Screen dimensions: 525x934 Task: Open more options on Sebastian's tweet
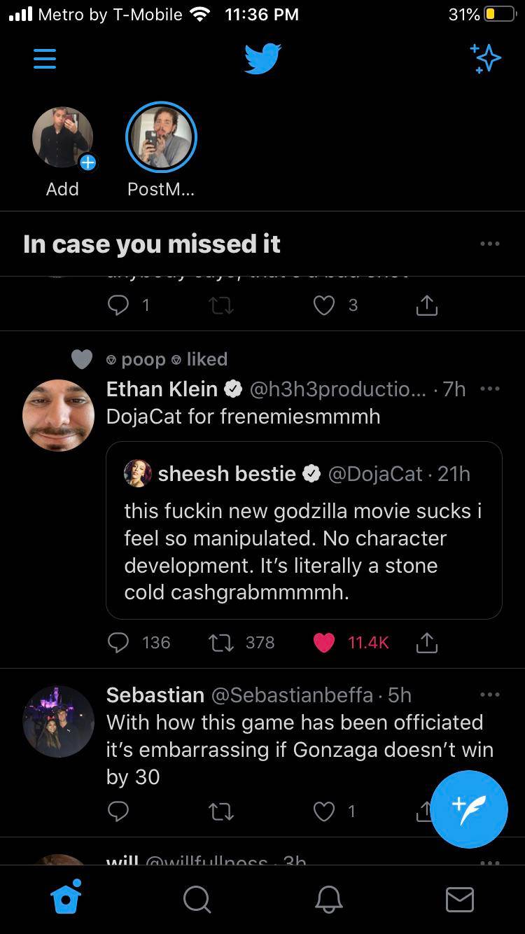(x=490, y=695)
